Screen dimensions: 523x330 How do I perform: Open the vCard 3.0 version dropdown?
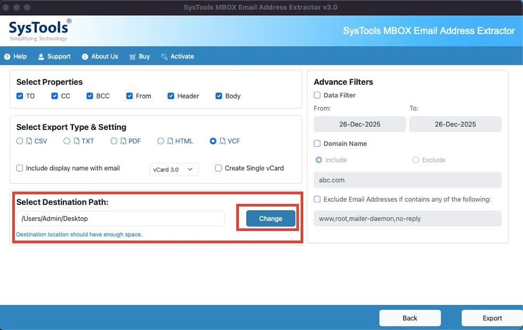click(x=174, y=169)
